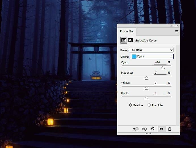Click view previous state icon
This screenshot has width=196, height=148.
pyautogui.click(x=144, y=129)
